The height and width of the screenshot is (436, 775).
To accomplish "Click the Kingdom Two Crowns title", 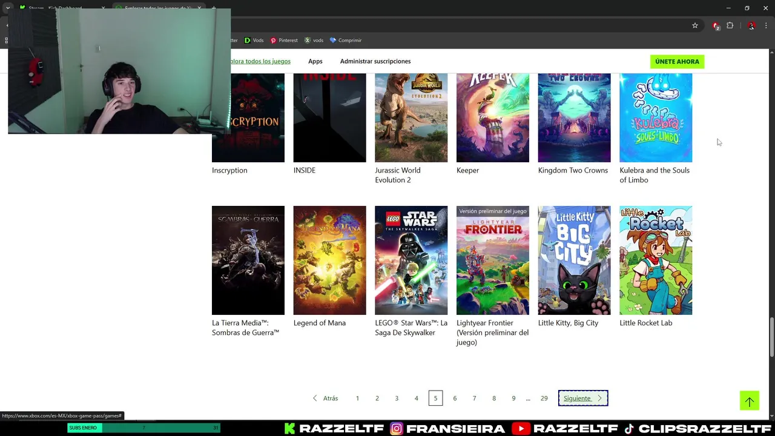I will [x=573, y=170].
